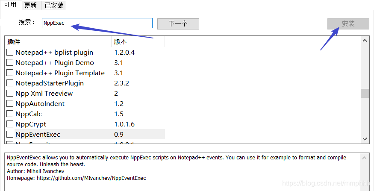This screenshot has width=374, height=191.
Task: Tick the Notepad++ Plugin Demo checkbox
Action: (x=10, y=62)
